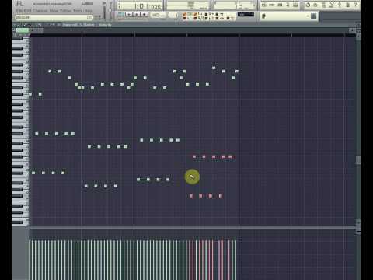This screenshot has width=373, height=280.
Task: Show the piano roll window icon
Action: (x=280, y=5)
